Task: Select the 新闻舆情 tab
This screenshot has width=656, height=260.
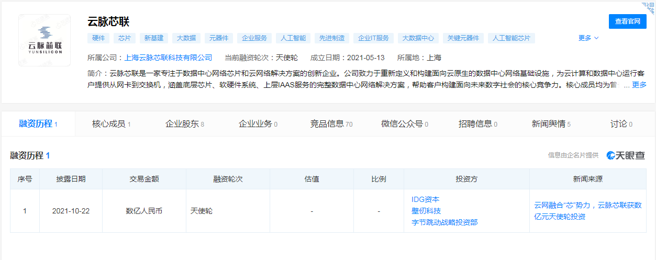Action: pos(551,124)
